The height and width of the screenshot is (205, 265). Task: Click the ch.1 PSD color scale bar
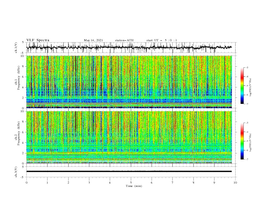242,86
